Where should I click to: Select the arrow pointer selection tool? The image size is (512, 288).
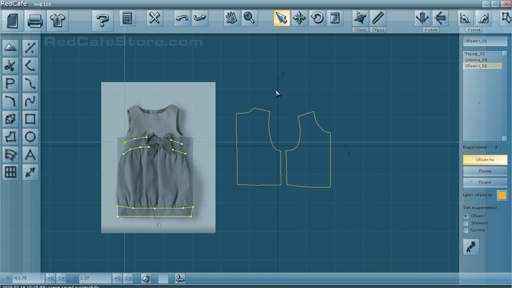[x=282, y=18]
